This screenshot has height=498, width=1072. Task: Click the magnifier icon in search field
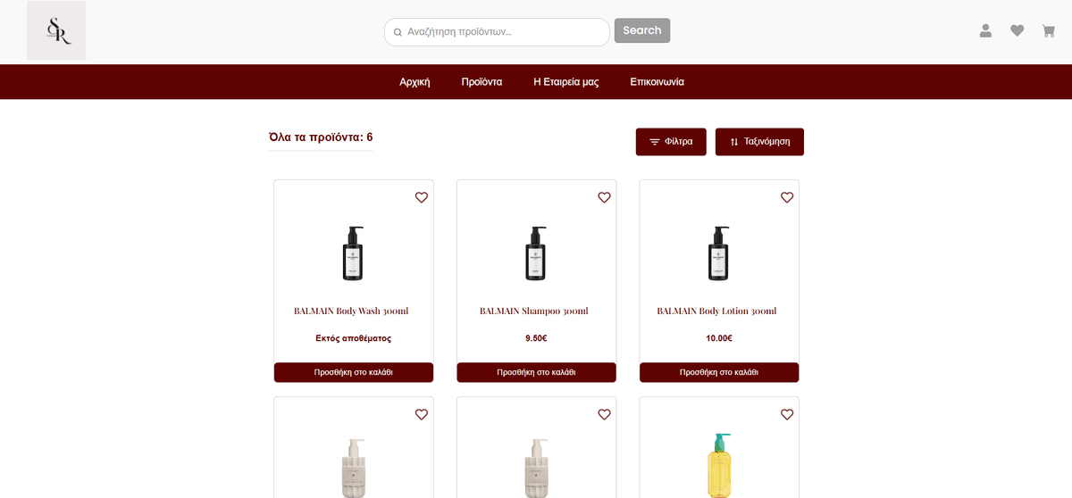398,32
